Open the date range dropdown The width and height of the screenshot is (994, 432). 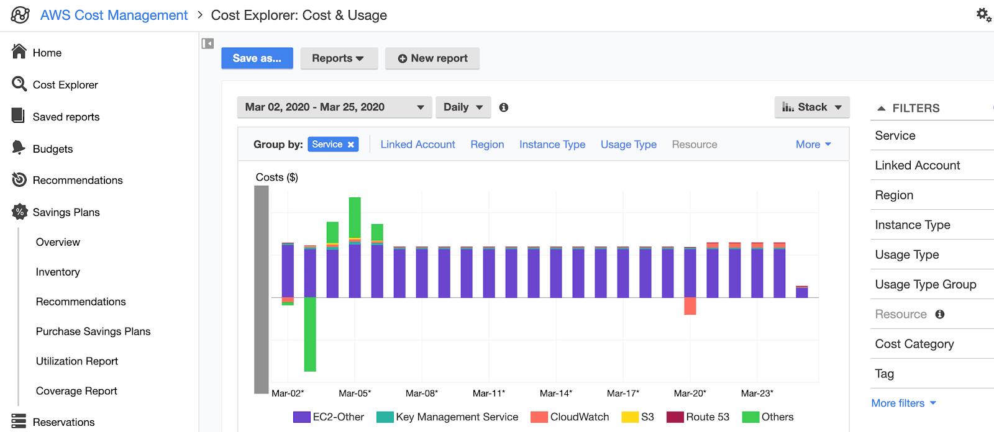point(335,107)
